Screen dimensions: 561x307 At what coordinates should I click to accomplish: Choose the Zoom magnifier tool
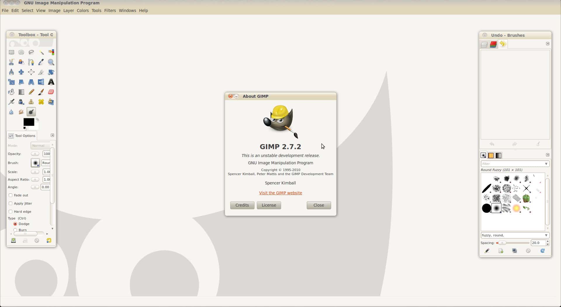[51, 62]
